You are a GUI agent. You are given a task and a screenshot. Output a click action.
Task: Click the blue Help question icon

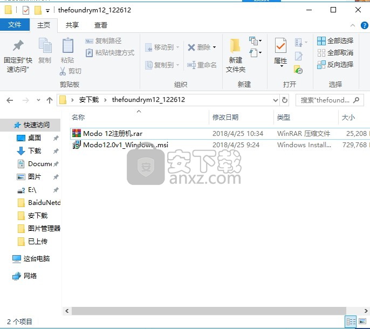pos(365,25)
